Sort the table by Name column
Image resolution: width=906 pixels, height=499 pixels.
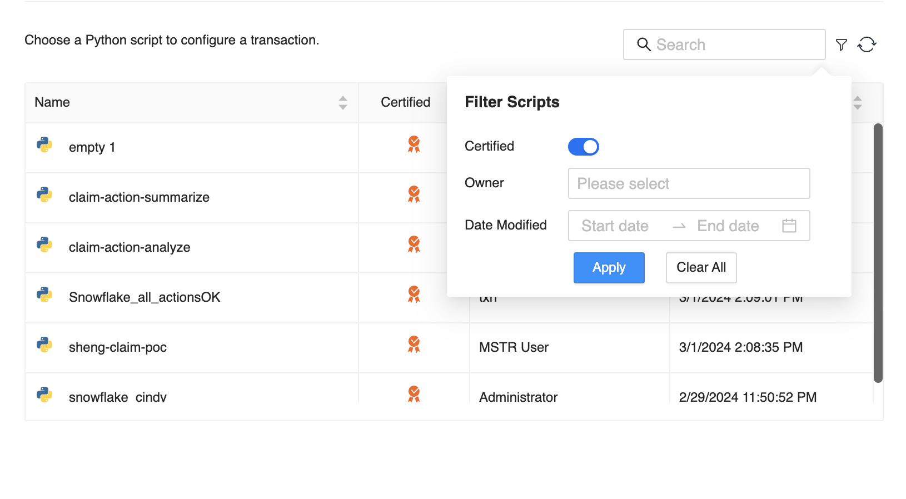[342, 102]
